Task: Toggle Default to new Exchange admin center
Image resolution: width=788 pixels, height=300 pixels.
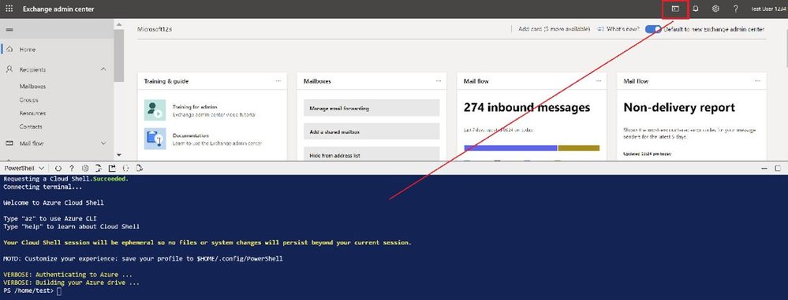Action: pyautogui.click(x=653, y=29)
